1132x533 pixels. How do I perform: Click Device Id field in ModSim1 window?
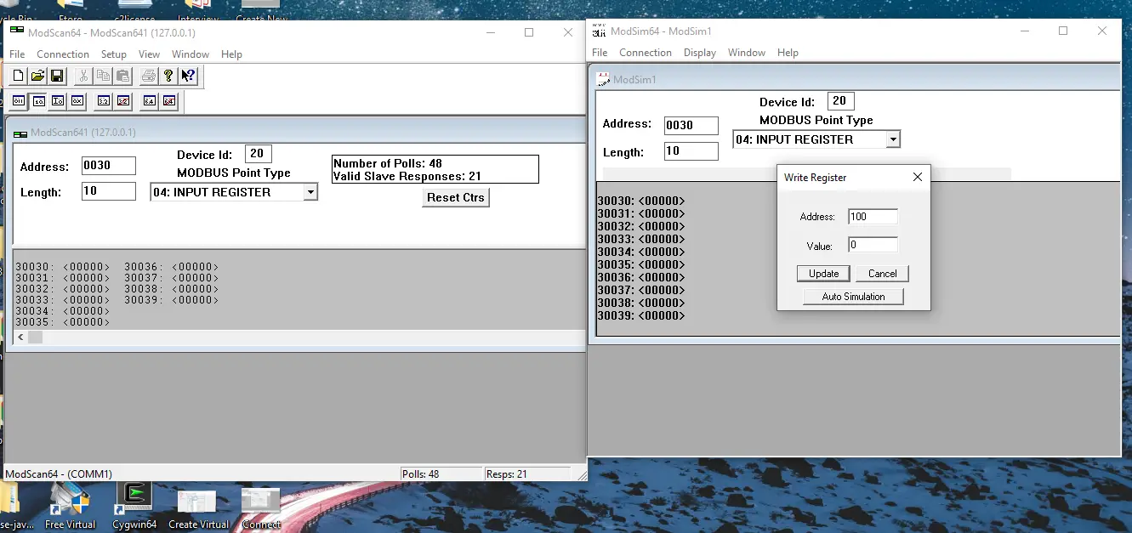[x=840, y=101]
